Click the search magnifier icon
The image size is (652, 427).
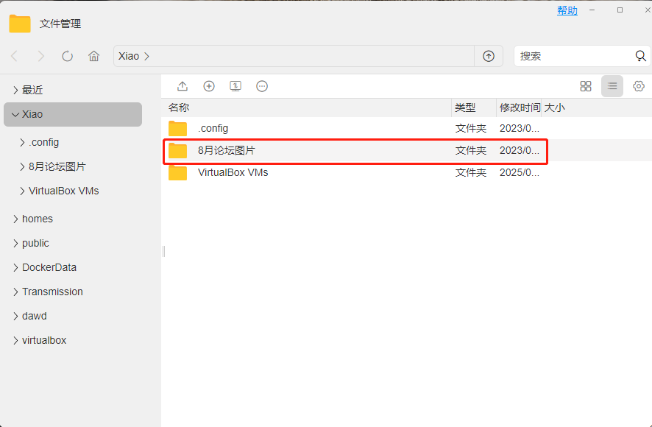point(640,56)
